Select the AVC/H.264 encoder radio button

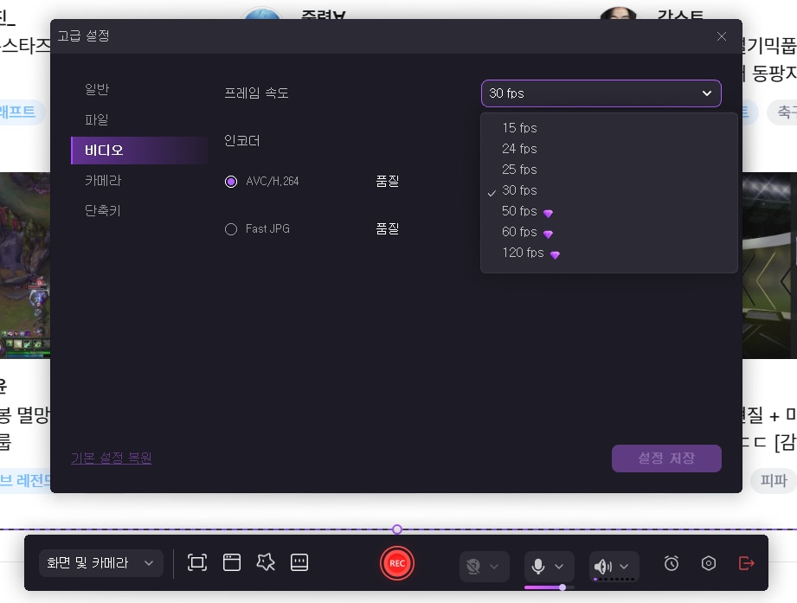click(x=231, y=182)
